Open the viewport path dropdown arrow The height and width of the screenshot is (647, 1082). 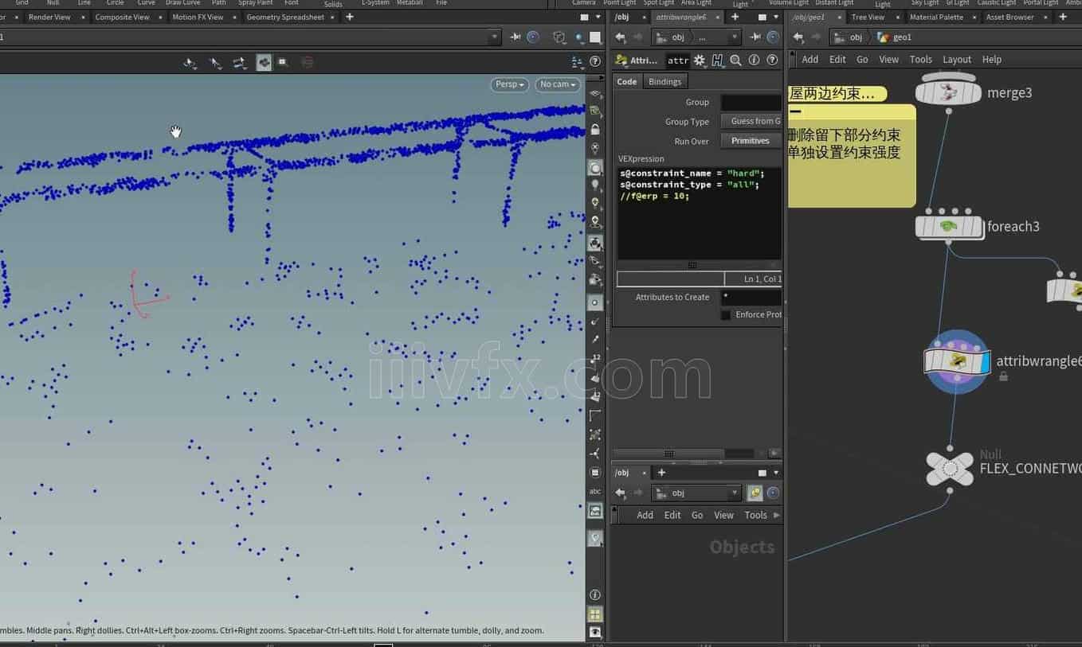[x=495, y=37]
